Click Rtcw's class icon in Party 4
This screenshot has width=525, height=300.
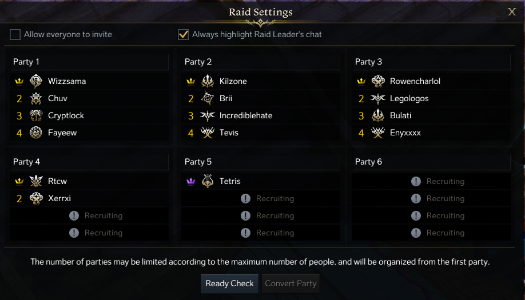point(36,181)
